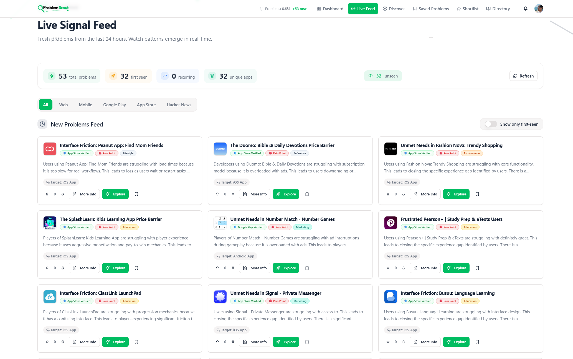Toggle the 32 unseen filter chip

pyautogui.click(x=383, y=76)
